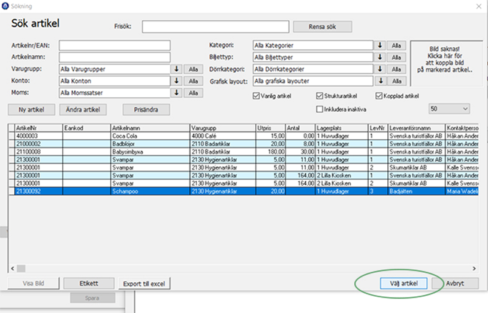Sort by the ArtikelNr column header
Screen dimensions: 488x313
pos(38,128)
